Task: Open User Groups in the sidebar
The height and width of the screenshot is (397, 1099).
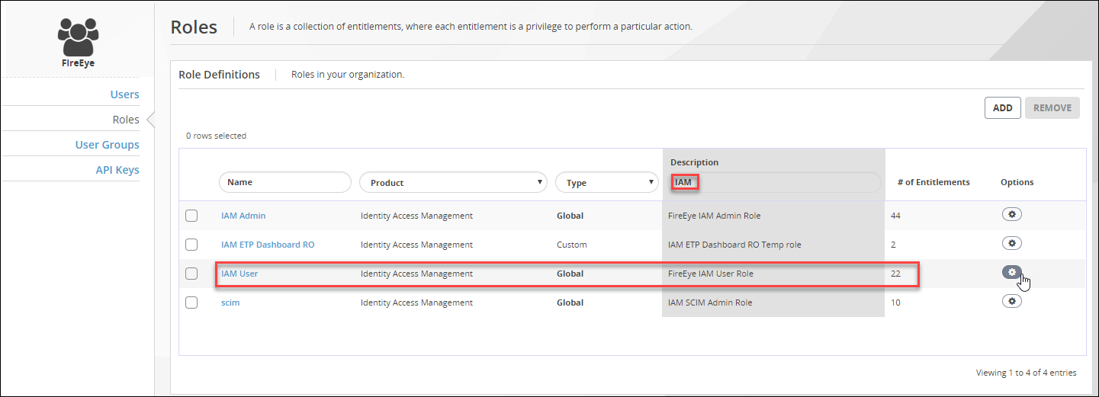Action: pos(108,145)
